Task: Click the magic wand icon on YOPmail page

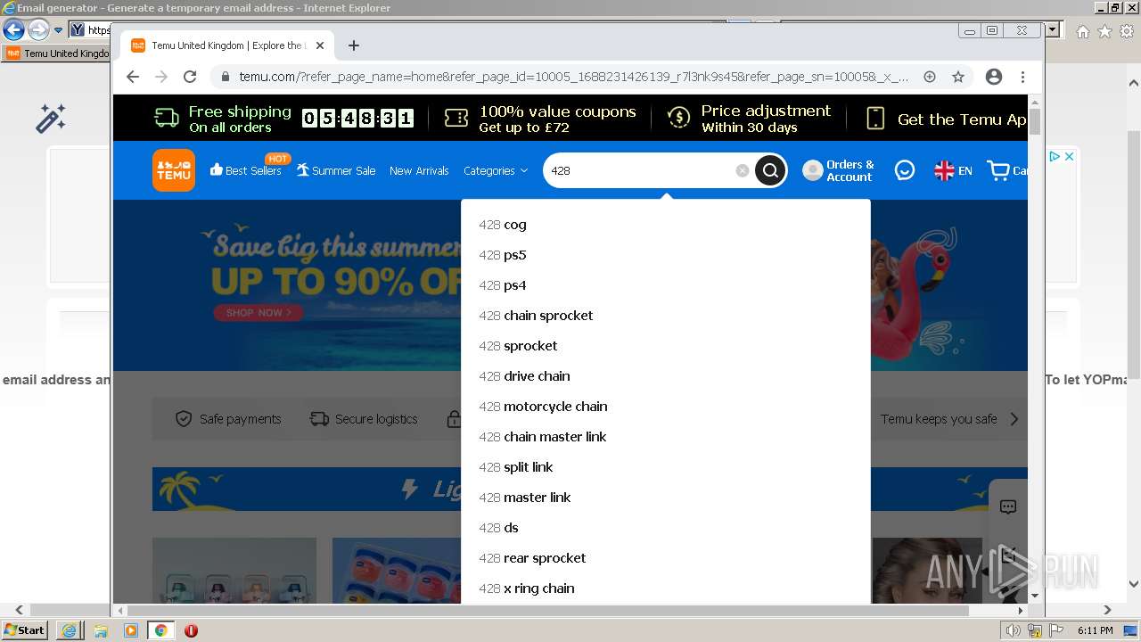Action: [x=50, y=119]
